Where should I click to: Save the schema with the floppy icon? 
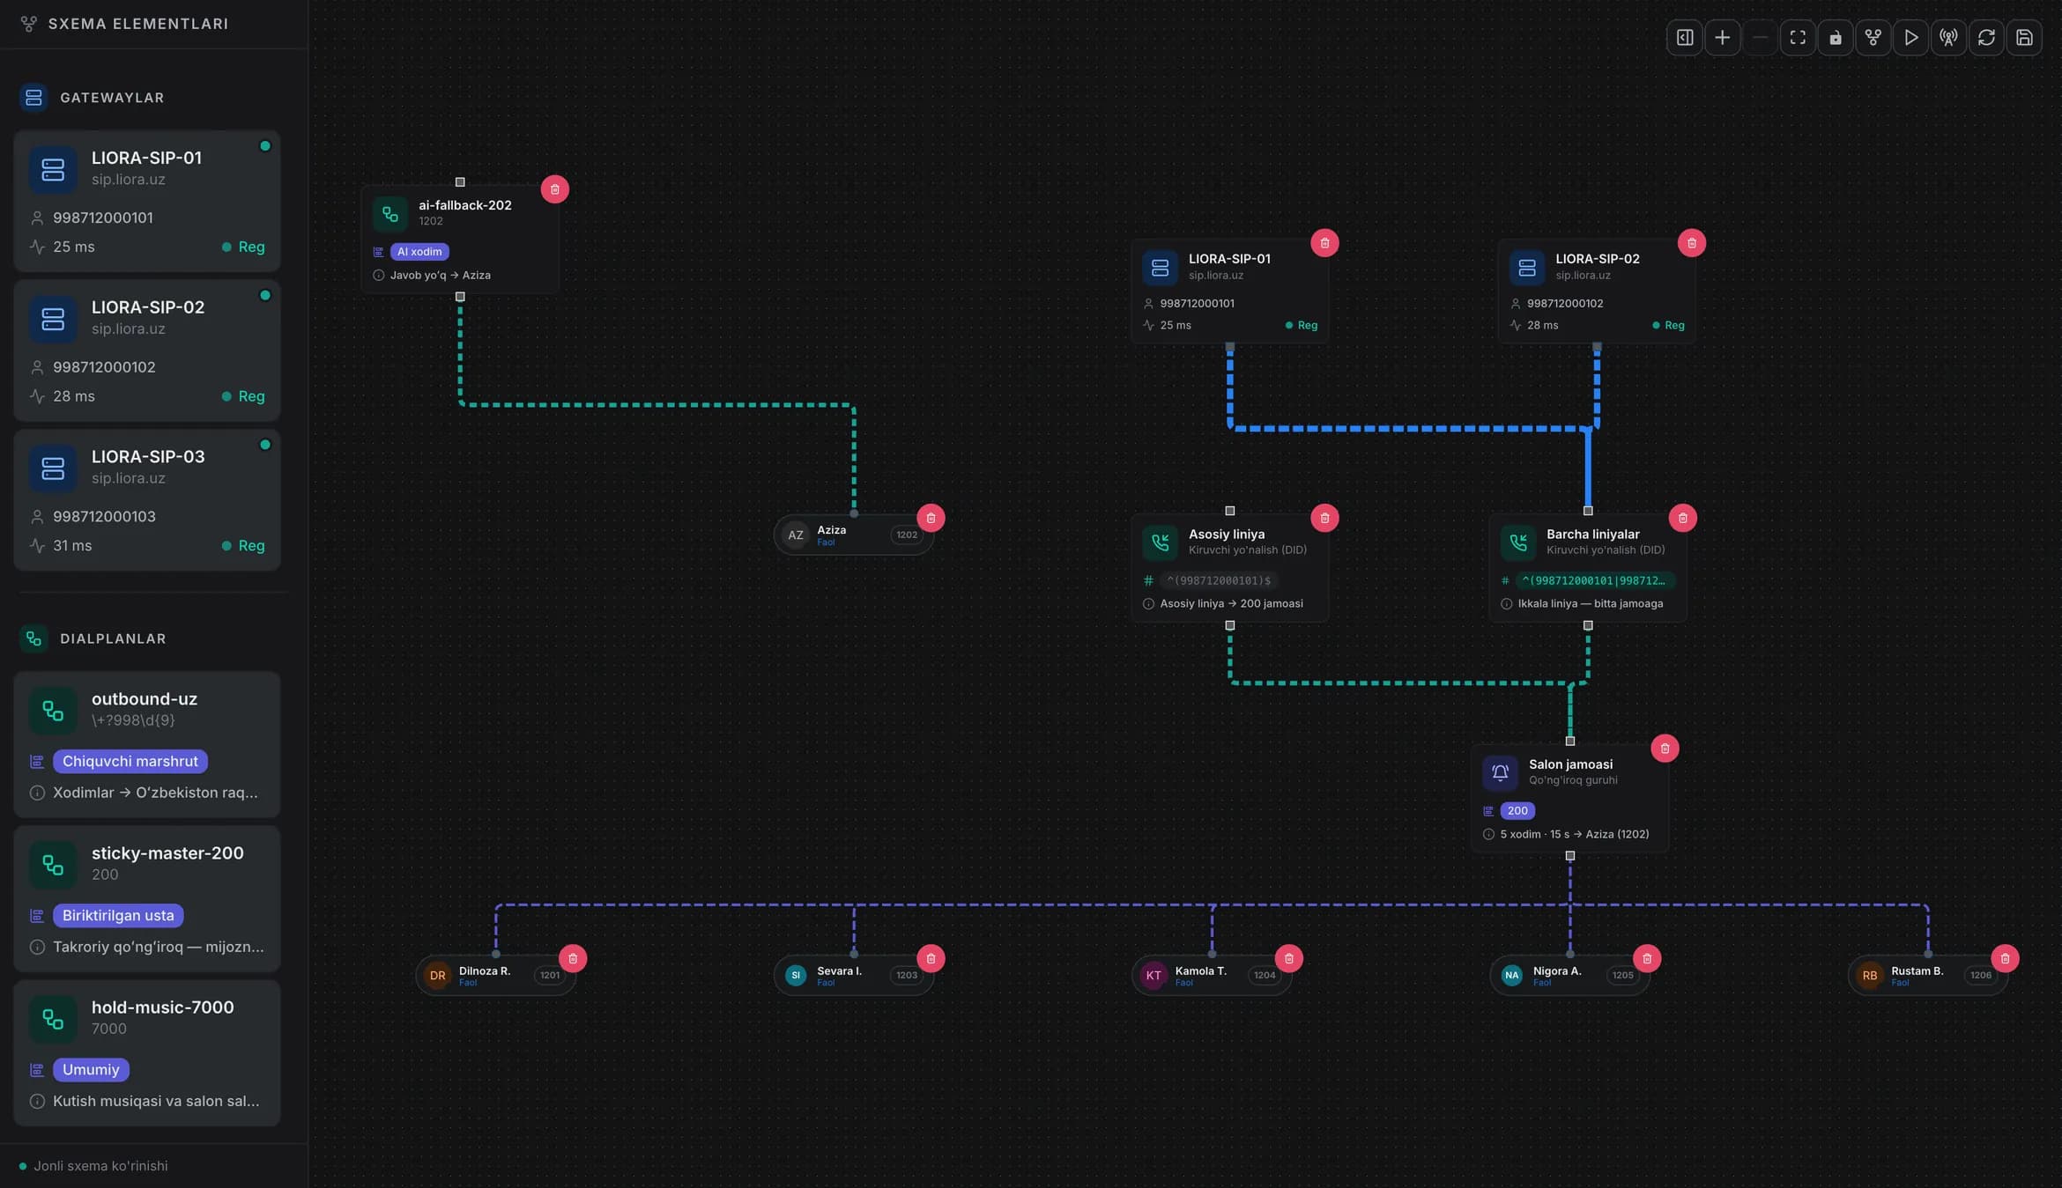tap(2025, 38)
